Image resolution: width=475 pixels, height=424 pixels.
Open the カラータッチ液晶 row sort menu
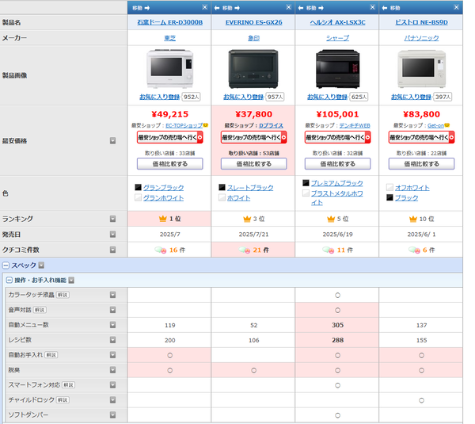112,295
